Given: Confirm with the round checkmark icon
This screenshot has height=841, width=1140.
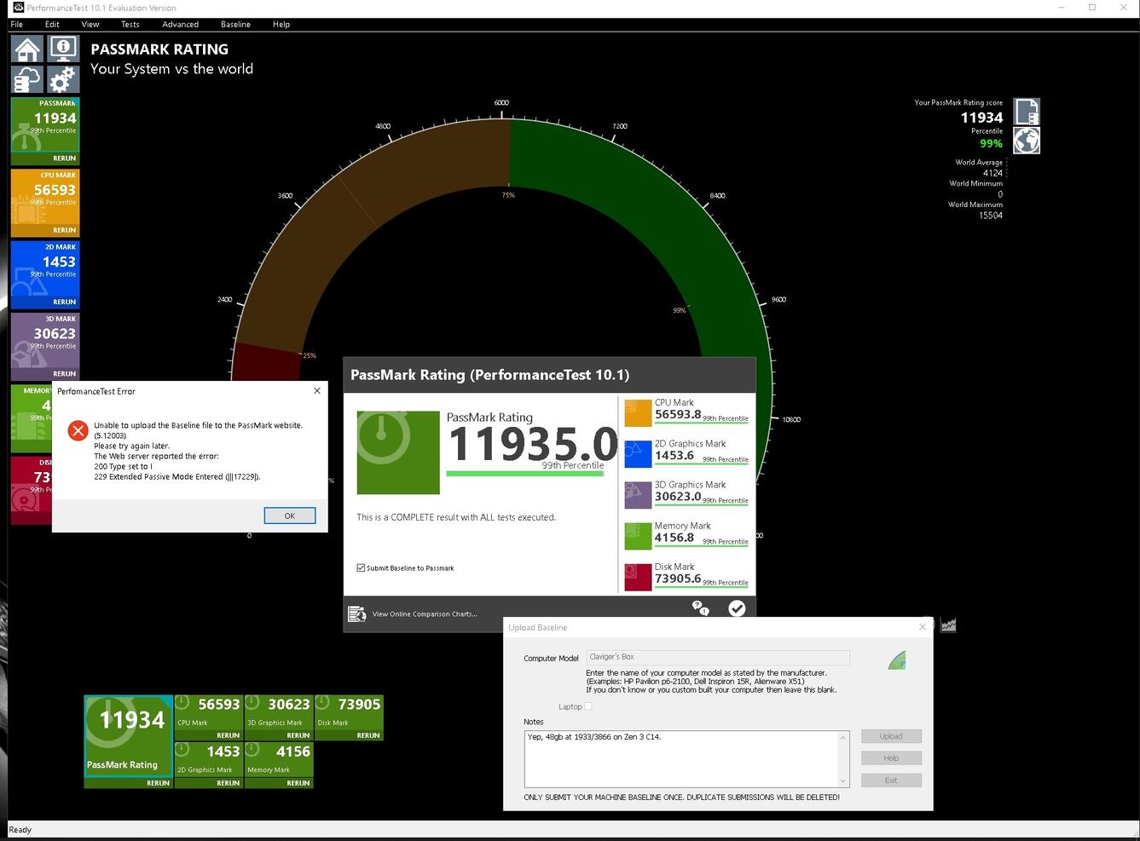Looking at the screenshot, I should point(737,608).
